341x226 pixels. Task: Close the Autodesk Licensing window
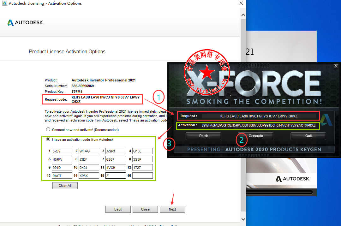[241, 3]
